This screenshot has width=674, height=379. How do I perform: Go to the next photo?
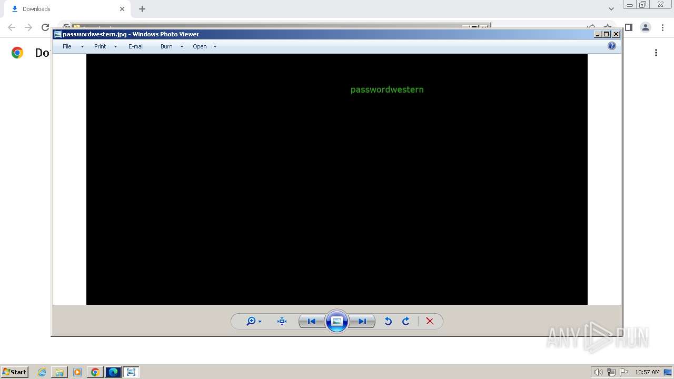click(x=362, y=321)
